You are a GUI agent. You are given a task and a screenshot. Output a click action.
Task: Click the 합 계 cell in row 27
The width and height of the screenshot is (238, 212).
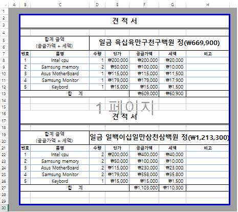click(75, 188)
